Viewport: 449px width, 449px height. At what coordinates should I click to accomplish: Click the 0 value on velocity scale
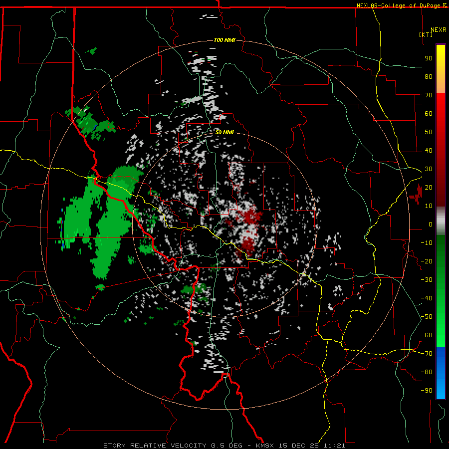click(x=431, y=224)
